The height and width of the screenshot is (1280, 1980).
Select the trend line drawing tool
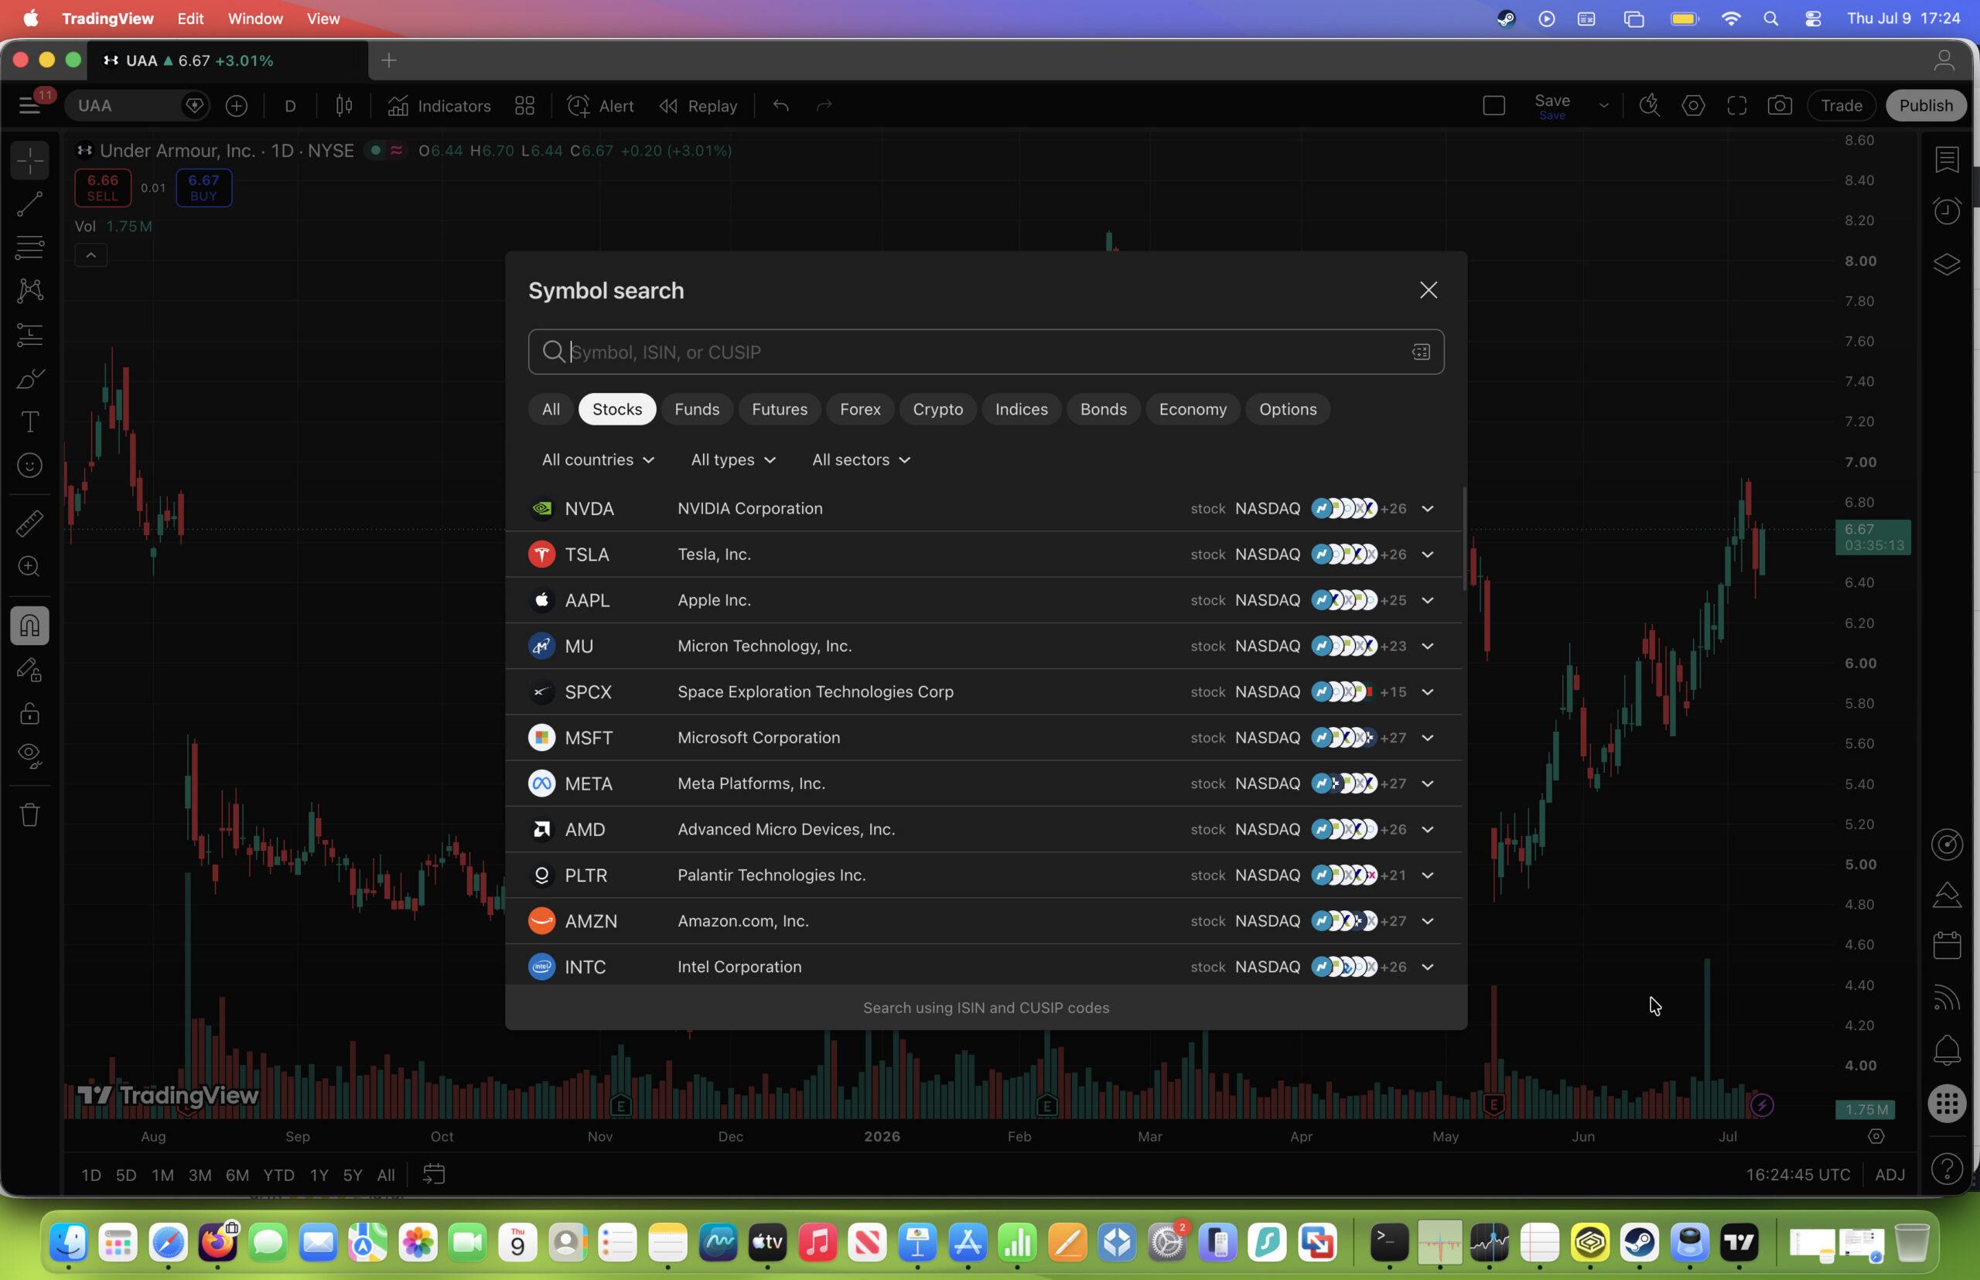tap(30, 203)
